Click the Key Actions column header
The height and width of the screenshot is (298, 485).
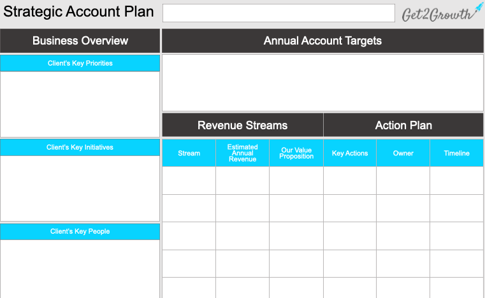click(x=350, y=153)
